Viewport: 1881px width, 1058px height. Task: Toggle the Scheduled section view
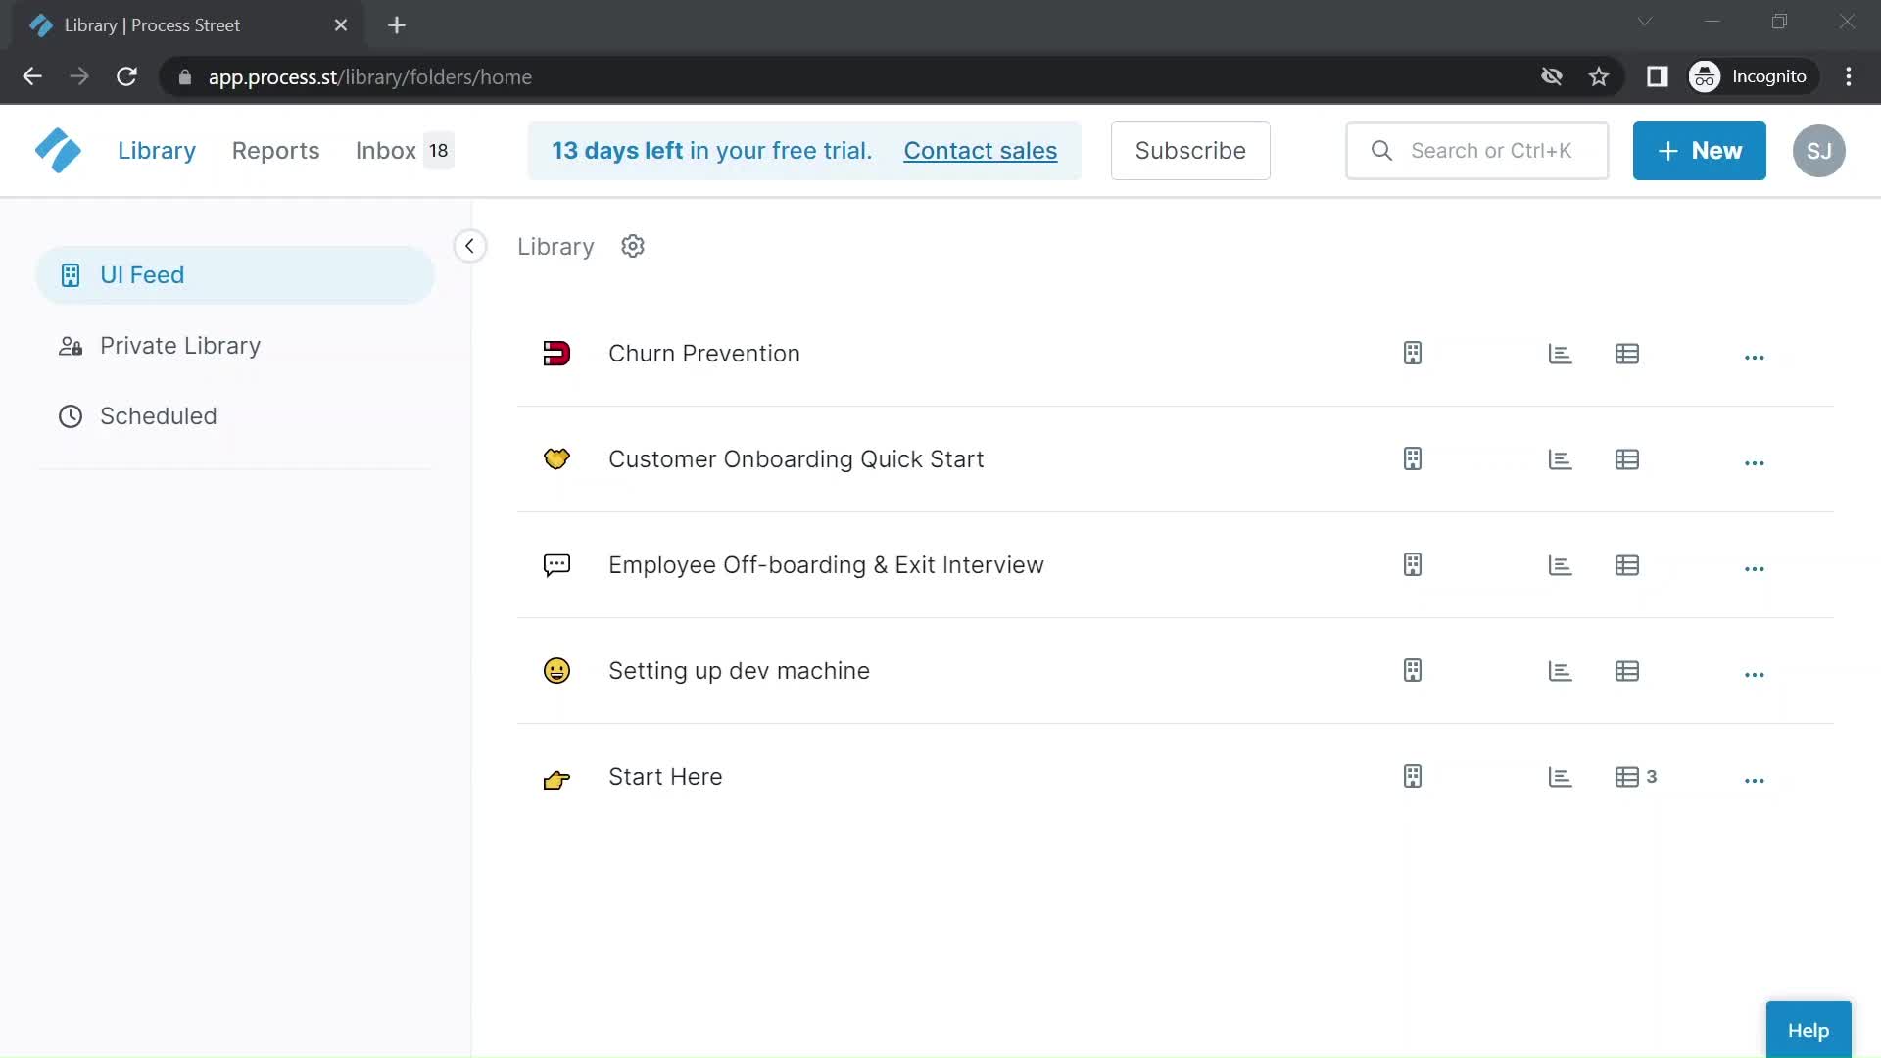pyautogui.click(x=158, y=414)
